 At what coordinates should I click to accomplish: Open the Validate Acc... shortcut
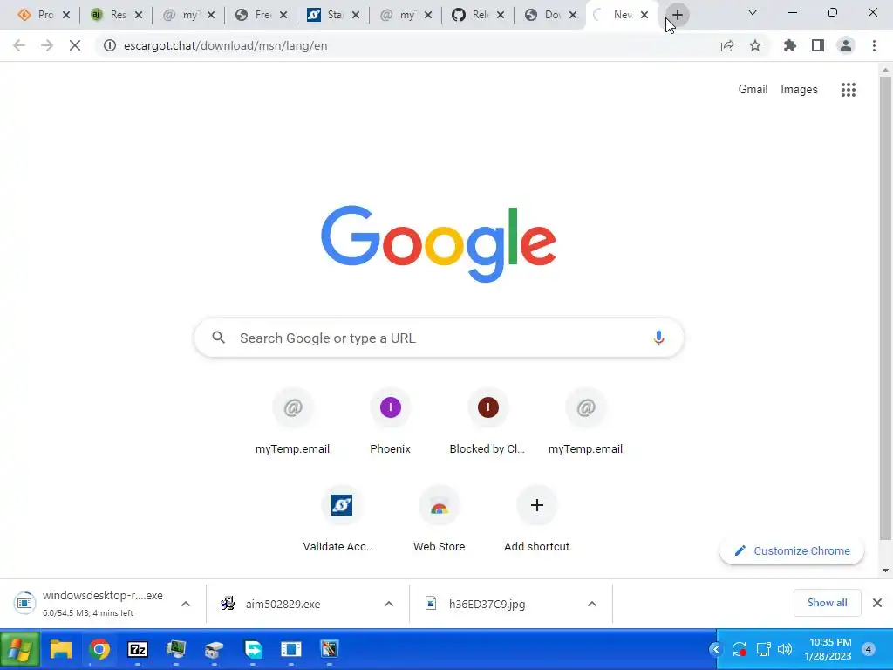pyautogui.click(x=341, y=519)
